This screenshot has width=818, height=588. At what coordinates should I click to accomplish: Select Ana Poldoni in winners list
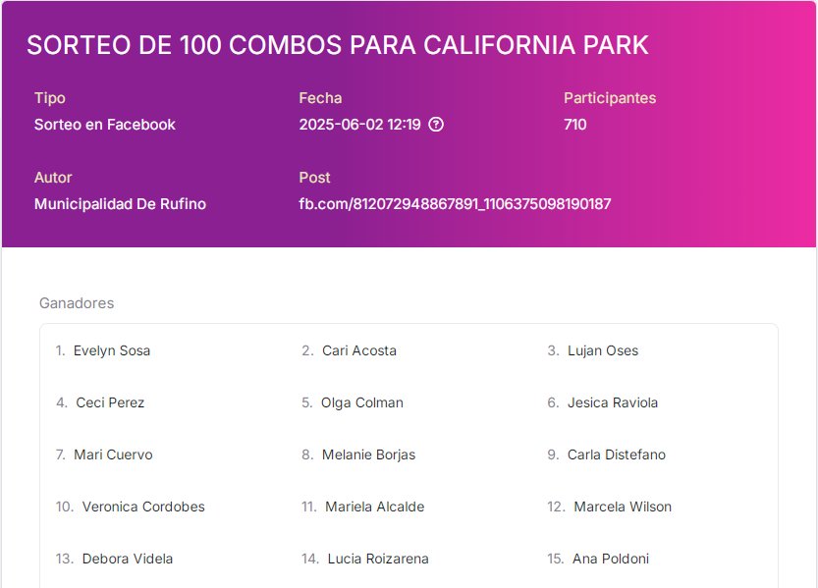611,559
